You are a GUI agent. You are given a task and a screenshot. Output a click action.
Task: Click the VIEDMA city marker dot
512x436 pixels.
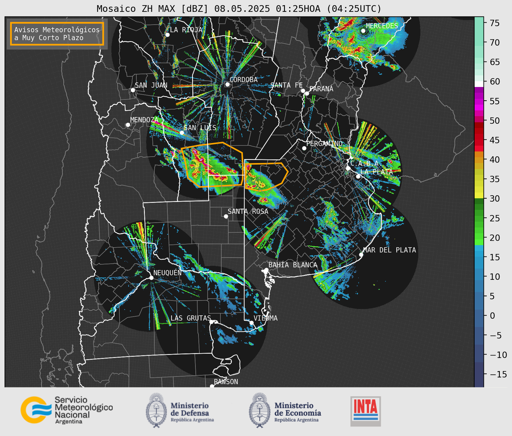pos(251,323)
